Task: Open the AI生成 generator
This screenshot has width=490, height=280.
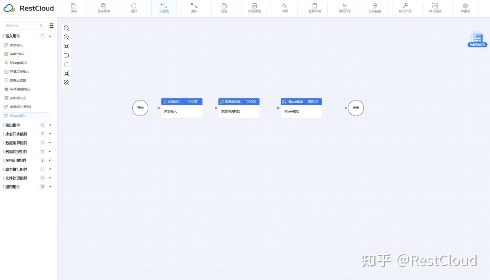Action: pos(465,8)
